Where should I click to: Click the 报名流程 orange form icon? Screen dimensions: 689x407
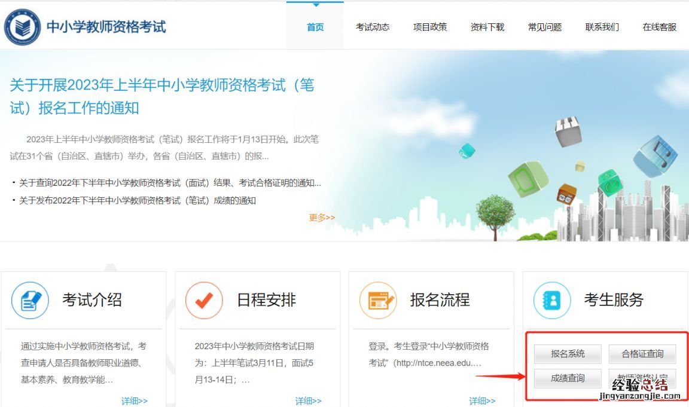point(378,300)
